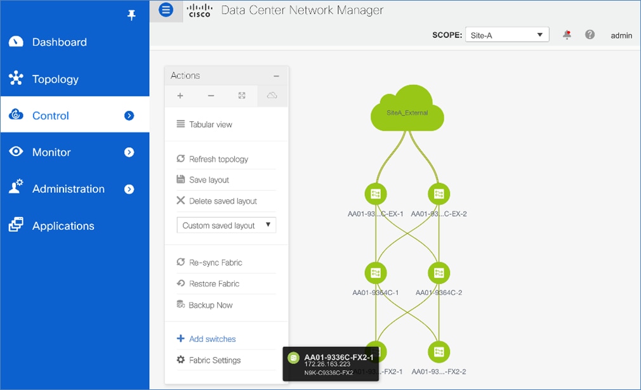Select the Control menu item

click(75, 115)
